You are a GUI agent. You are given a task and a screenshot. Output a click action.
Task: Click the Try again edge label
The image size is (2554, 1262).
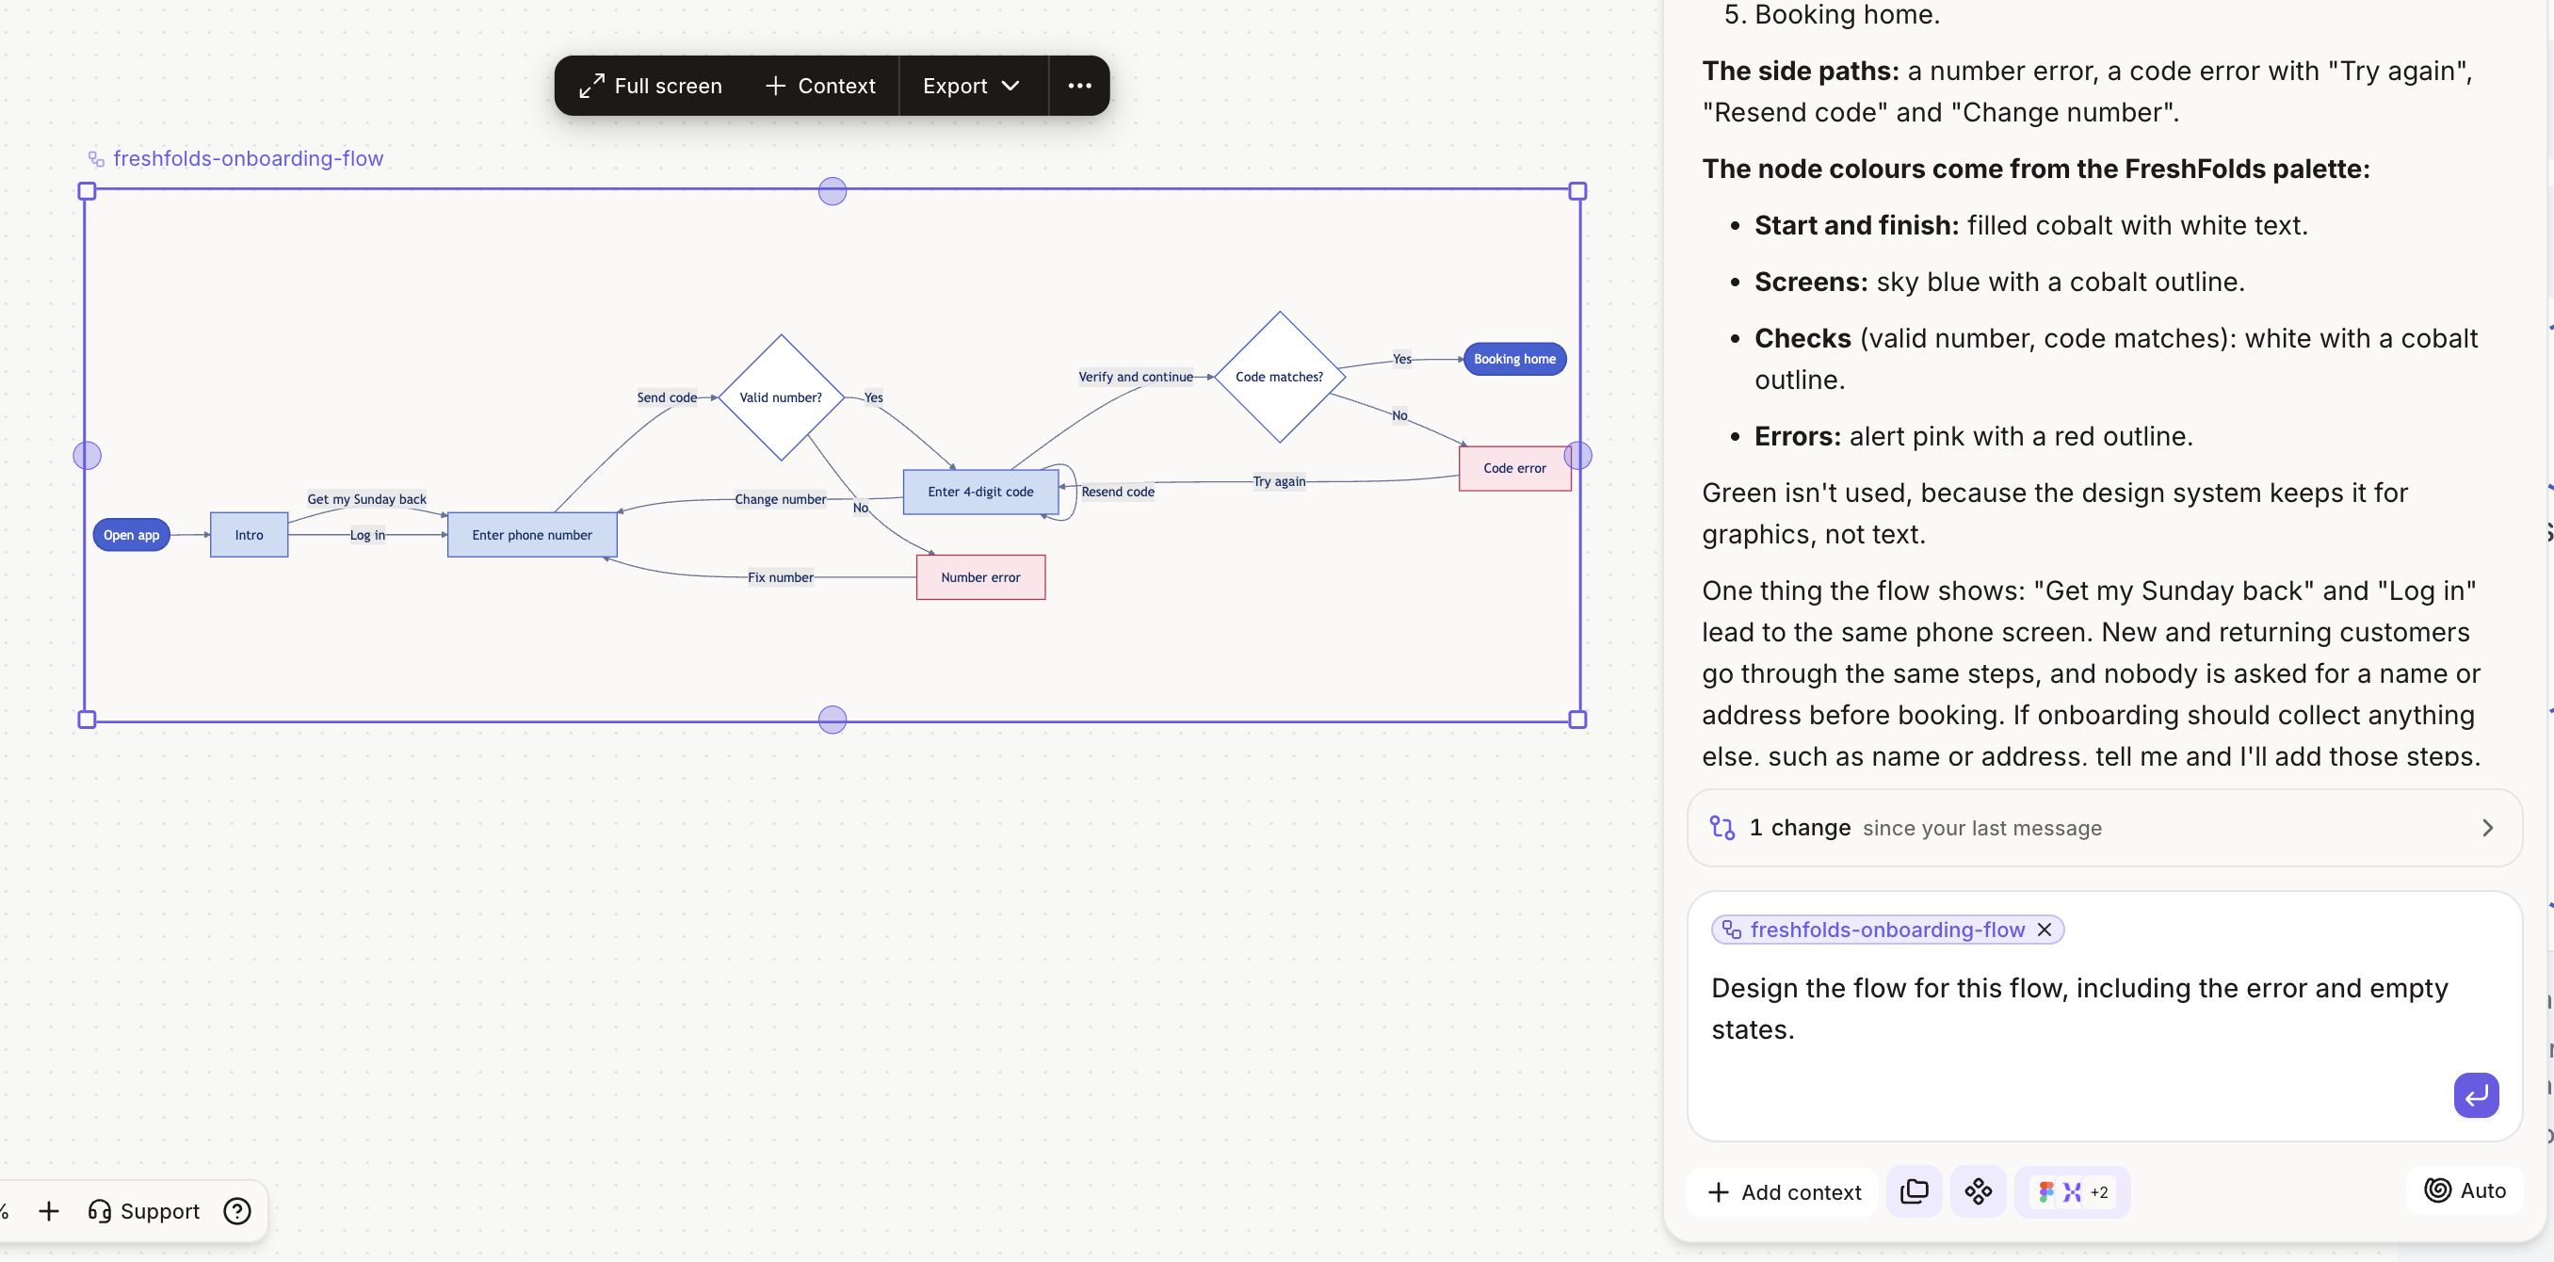1279,482
